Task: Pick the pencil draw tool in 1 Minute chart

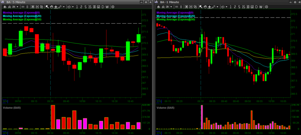Action: tap(213, 7)
